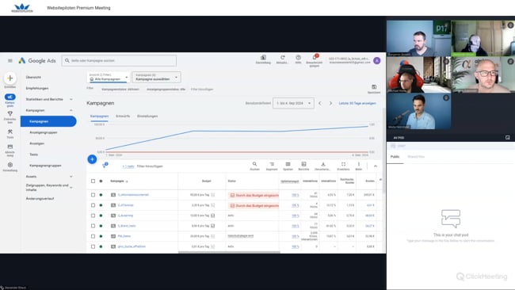Open the notifications bell icon

315,58
